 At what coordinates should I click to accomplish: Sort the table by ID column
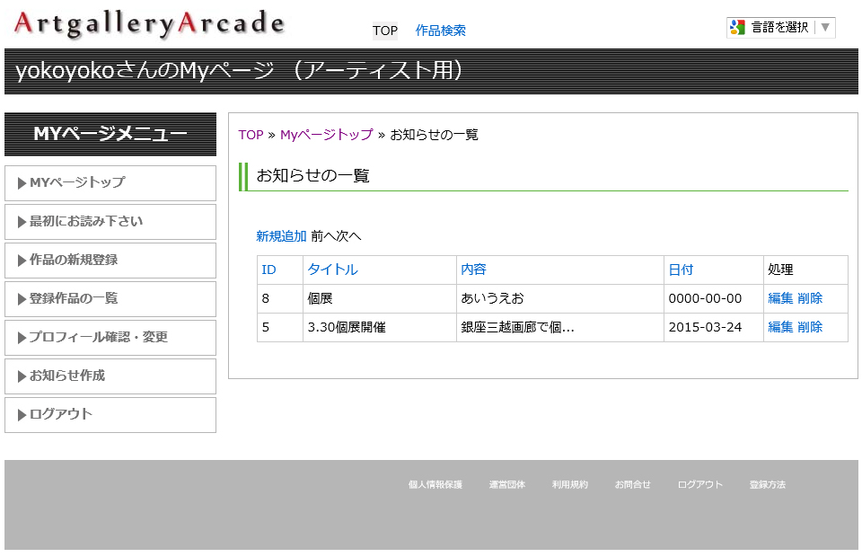pyautogui.click(x=268, y=270)
